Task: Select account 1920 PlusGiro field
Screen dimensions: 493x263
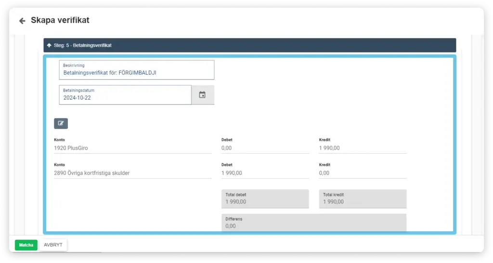Action: (132, 148)
